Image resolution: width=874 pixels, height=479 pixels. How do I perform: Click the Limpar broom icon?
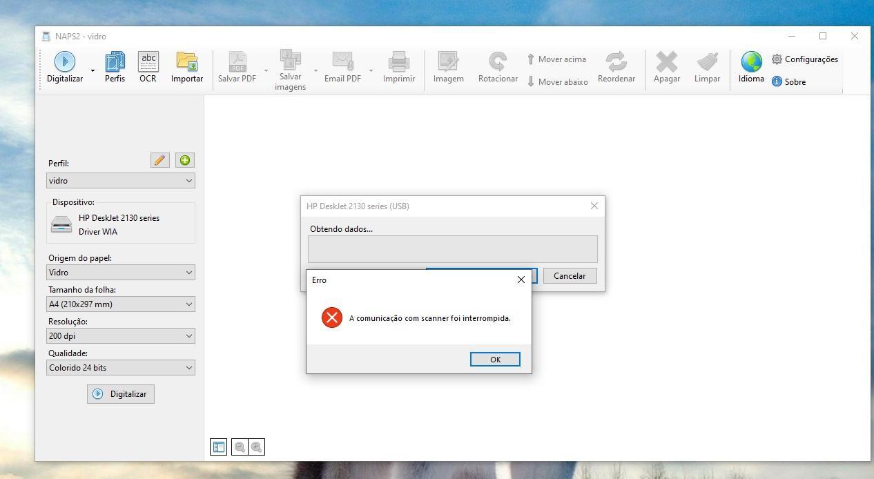707,61
